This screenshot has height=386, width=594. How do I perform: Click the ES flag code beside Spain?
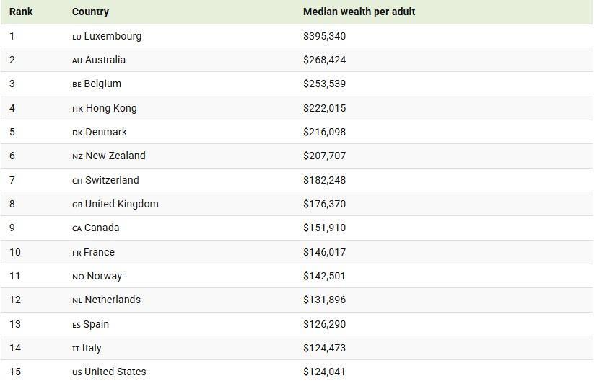click(x=77, y=325)
